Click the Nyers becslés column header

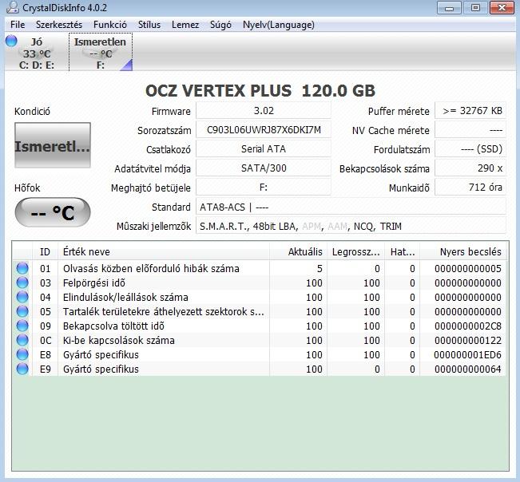coord(463,251)
